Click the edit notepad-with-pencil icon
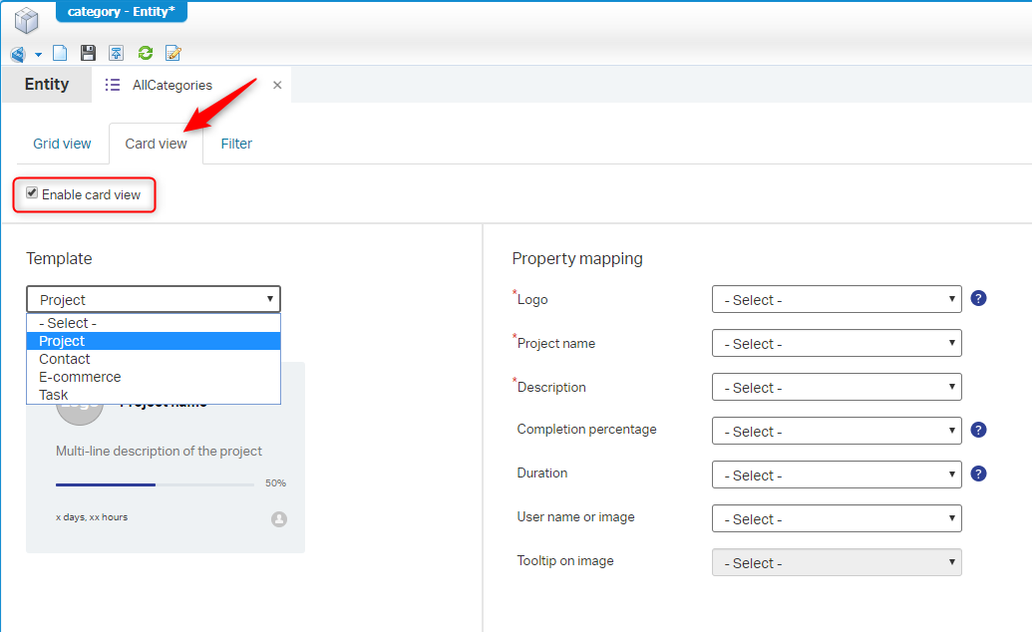The height and width of the screenshot is (632, 1032). [173, 54]
